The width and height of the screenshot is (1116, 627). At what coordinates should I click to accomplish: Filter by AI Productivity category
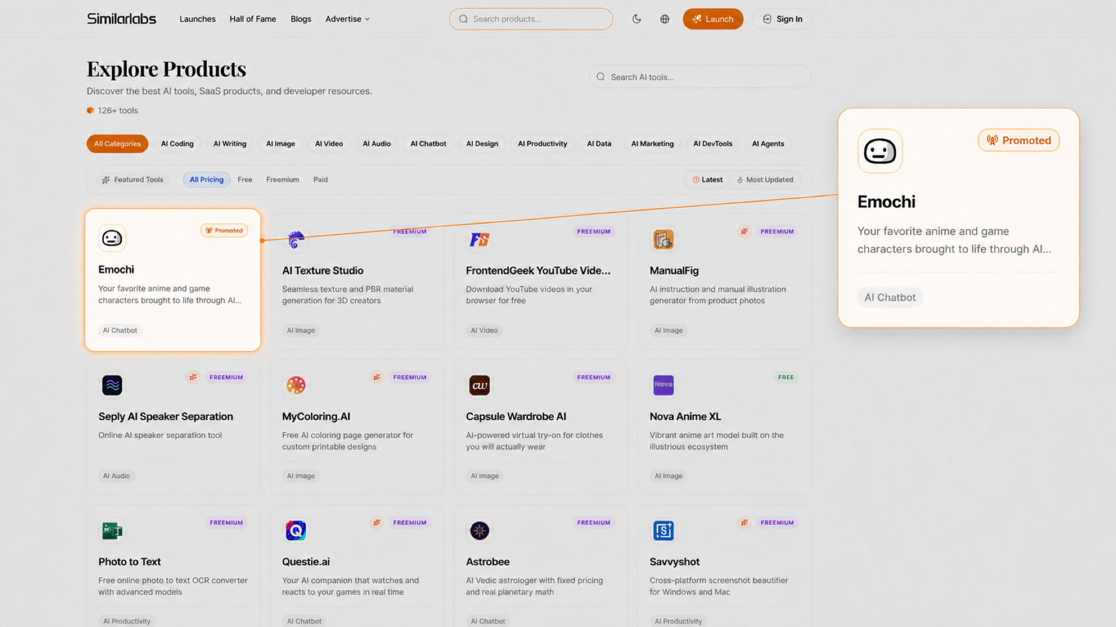pos(542,144)
